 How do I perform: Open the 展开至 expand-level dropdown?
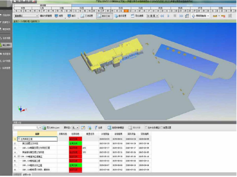tap(75, 128)
